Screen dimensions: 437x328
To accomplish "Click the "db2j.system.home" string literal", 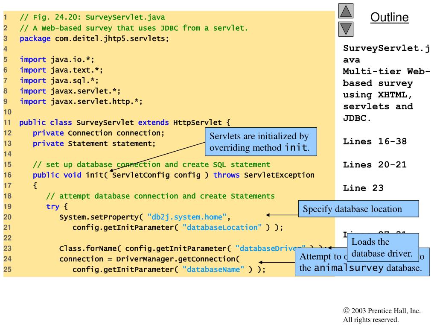I will click(187, 217).
